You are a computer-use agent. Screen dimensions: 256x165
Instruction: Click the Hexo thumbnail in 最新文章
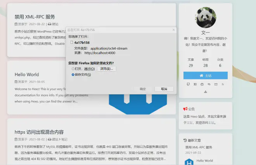[x=189, y=162]
